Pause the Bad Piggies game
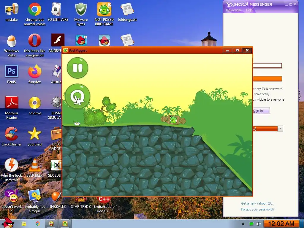Viewport: 304px width, 228px height. click(x=77, y=68)
